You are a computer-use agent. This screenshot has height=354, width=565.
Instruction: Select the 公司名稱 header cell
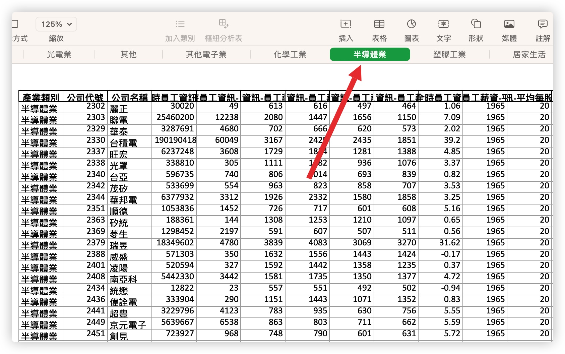pos(129,97)
